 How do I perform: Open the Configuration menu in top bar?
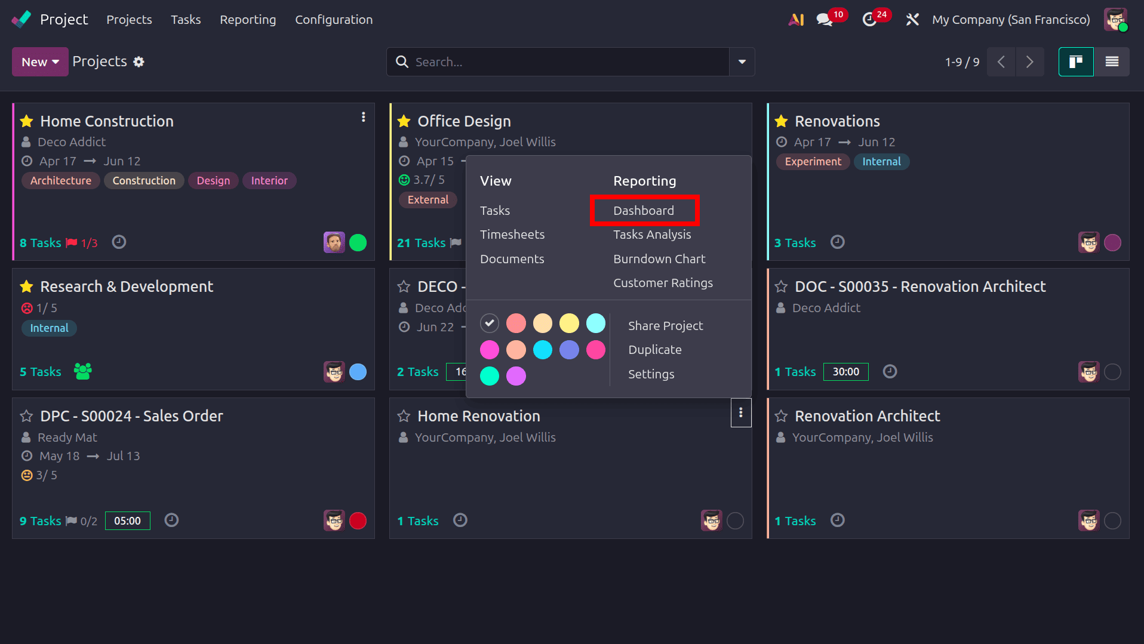pyautogui.click(x=334, y=20)
